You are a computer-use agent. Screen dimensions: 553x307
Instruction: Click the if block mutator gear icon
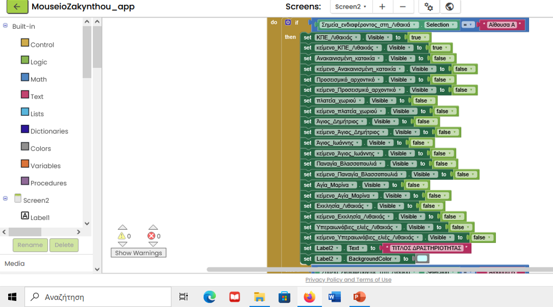pos(288,22)
